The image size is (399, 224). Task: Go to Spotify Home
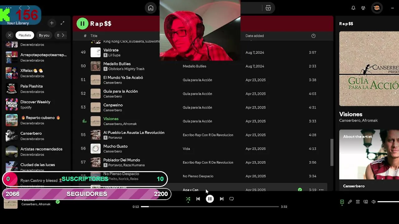point(151,8)
